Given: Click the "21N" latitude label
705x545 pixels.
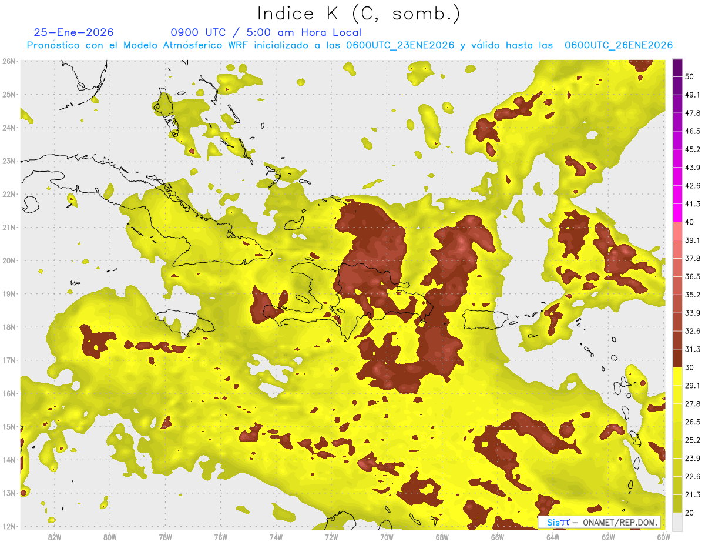Looking at the screenshot, I should [x=9, y=228].
